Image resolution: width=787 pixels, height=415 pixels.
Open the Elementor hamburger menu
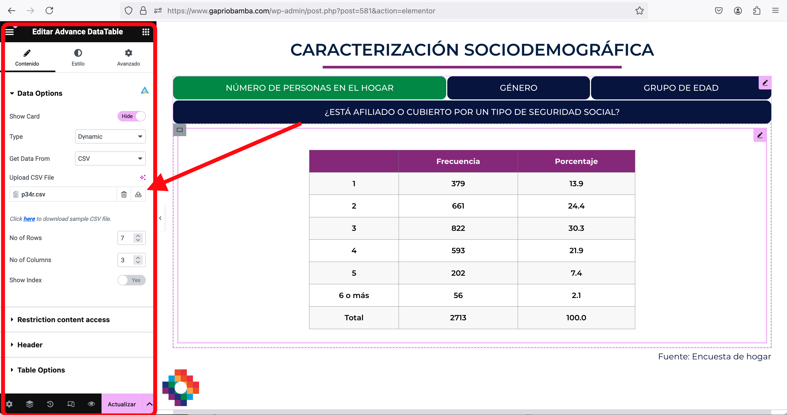click(9, 32)
